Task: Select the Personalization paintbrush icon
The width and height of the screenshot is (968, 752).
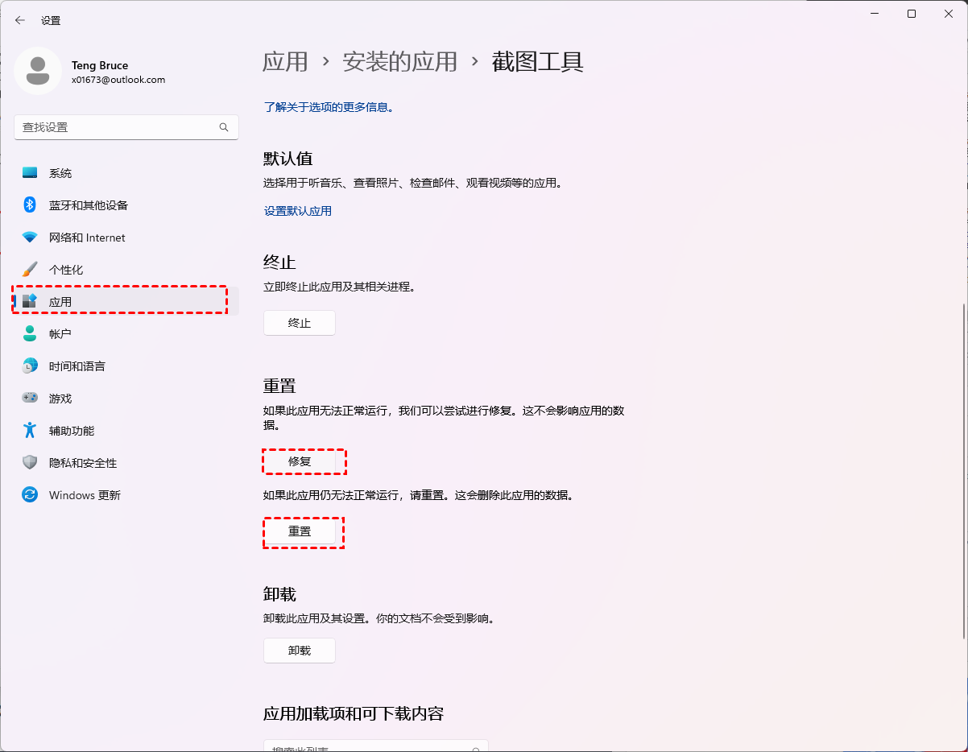Action: point(30,270)
